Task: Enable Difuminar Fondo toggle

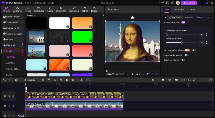Action: point(183,60)
